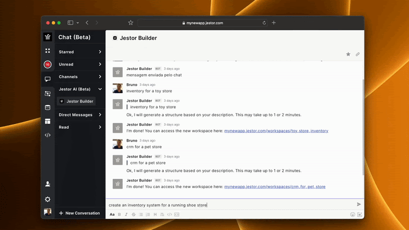Open the code developer sidebar icon

[48, 135]
